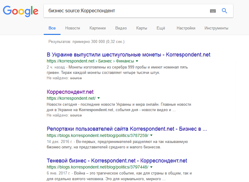Viewport: 249px width, 182px height.
Task: Click the blue search magnifier icon
Action: coord(224,11)
